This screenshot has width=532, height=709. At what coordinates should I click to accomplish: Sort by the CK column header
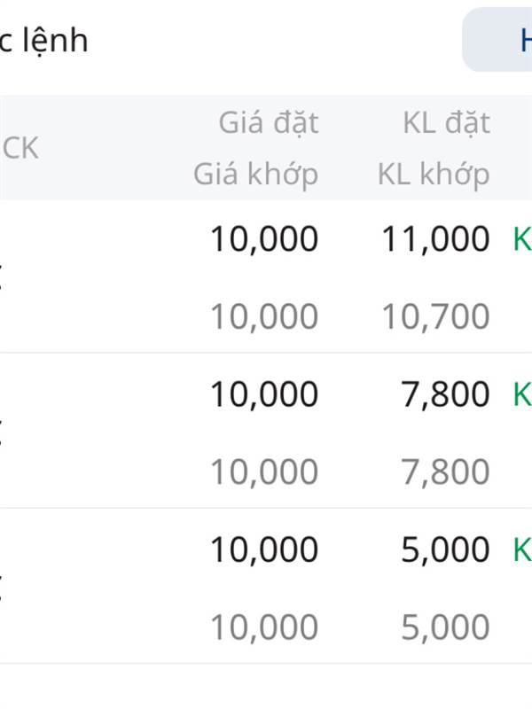pos(20,148)
